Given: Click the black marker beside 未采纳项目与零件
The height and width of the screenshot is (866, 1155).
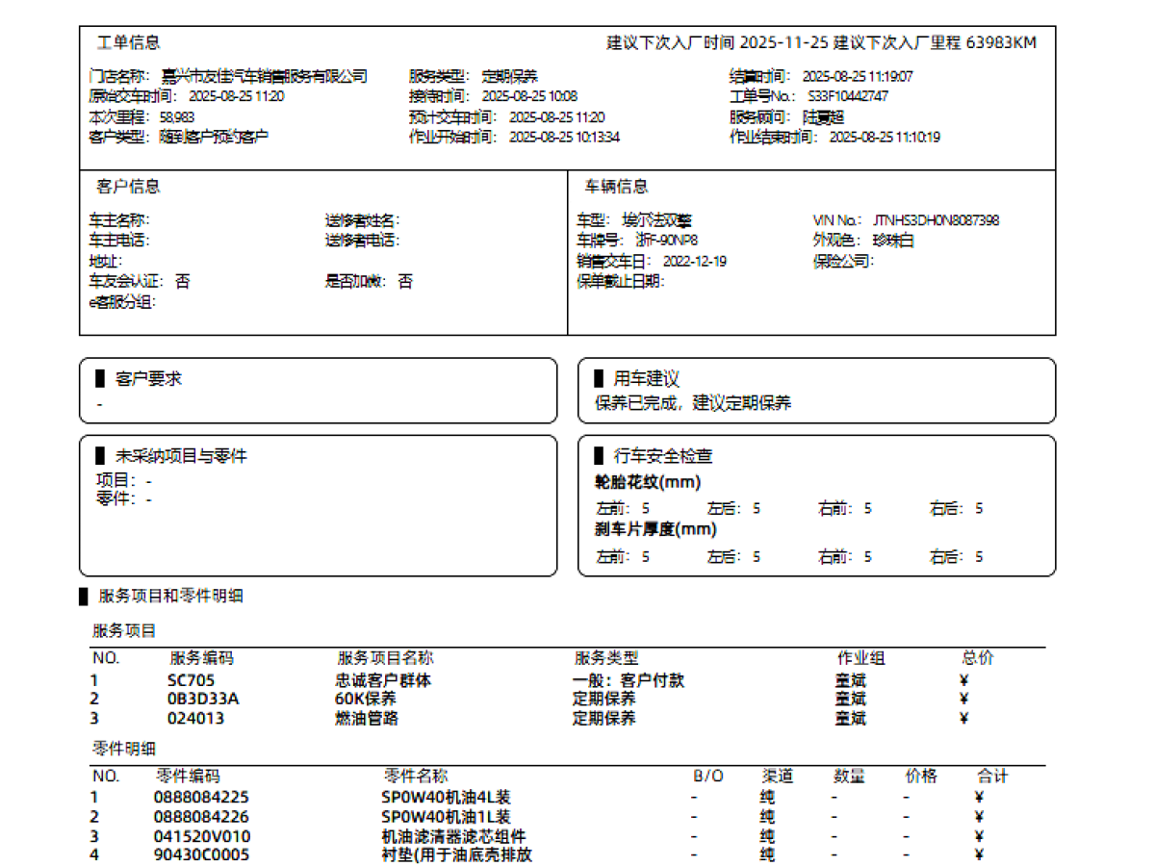Looking at the screenshot, I should 100,455.
